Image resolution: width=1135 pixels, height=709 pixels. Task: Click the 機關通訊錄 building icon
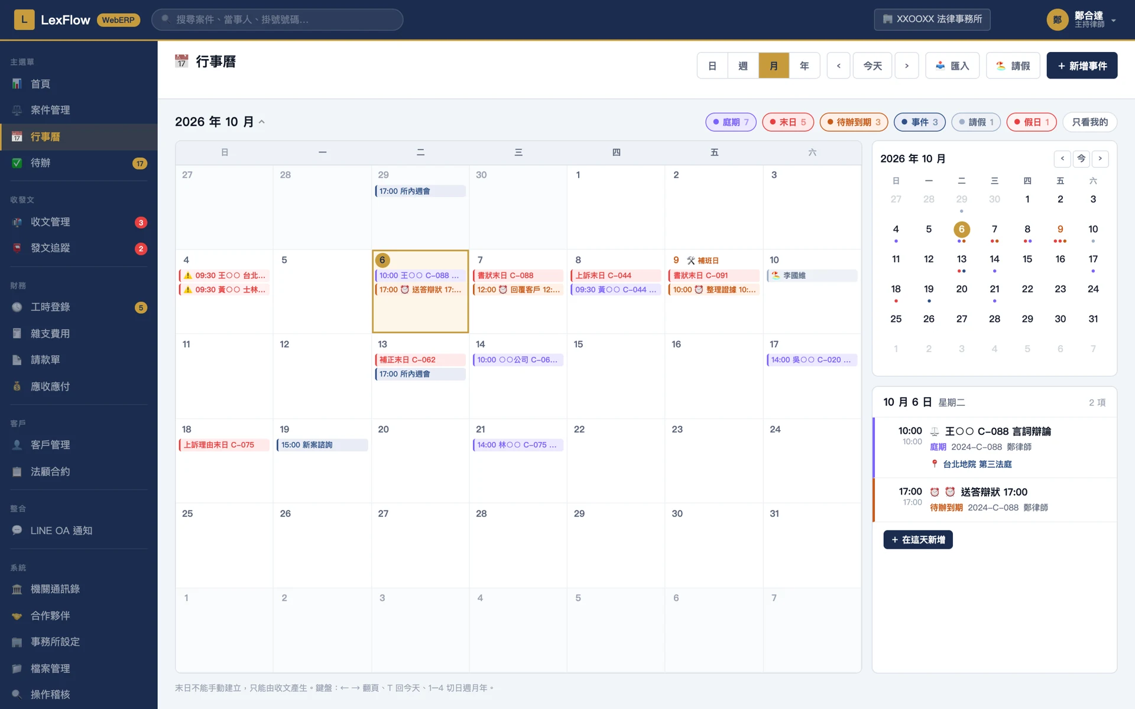pyautogui.click(x=17, y=589)
